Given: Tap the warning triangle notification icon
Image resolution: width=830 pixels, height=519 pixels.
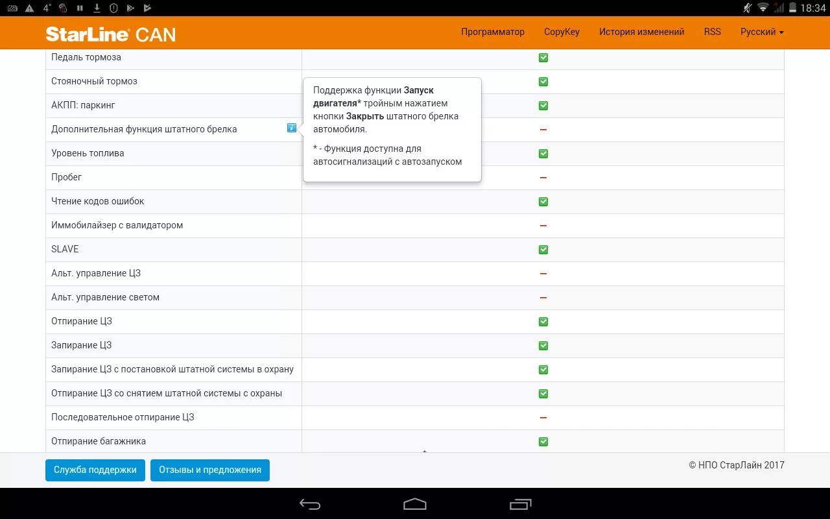Looking at the screenshot, I should pos(29,8).
